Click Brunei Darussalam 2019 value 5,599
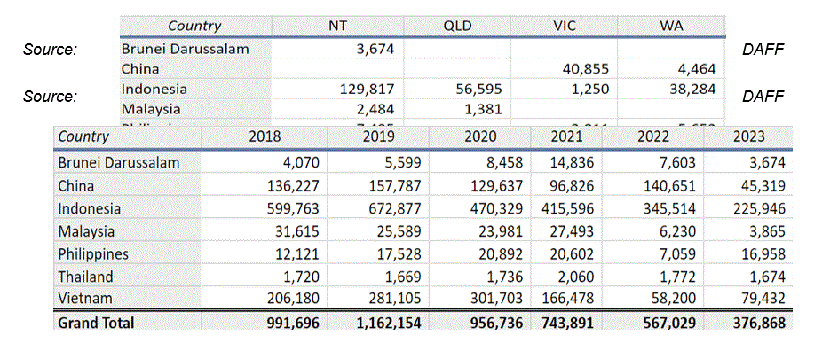The height and width of the screenshot is (351, 822). [x=403, y=163]
